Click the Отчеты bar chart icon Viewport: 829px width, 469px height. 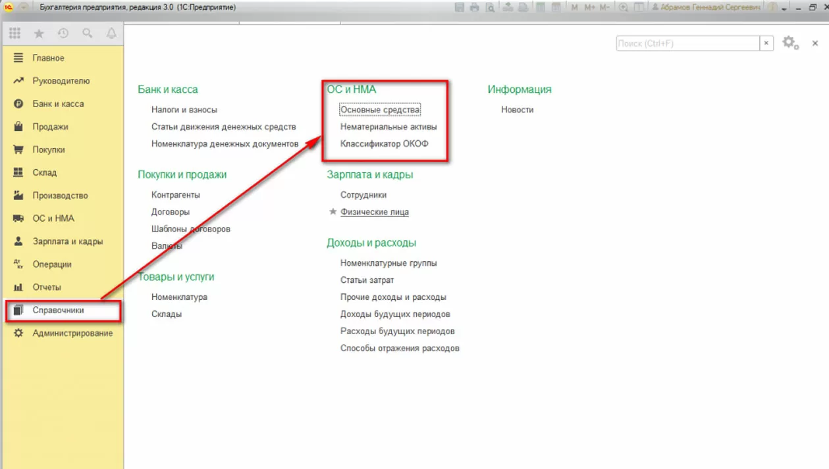18,287
